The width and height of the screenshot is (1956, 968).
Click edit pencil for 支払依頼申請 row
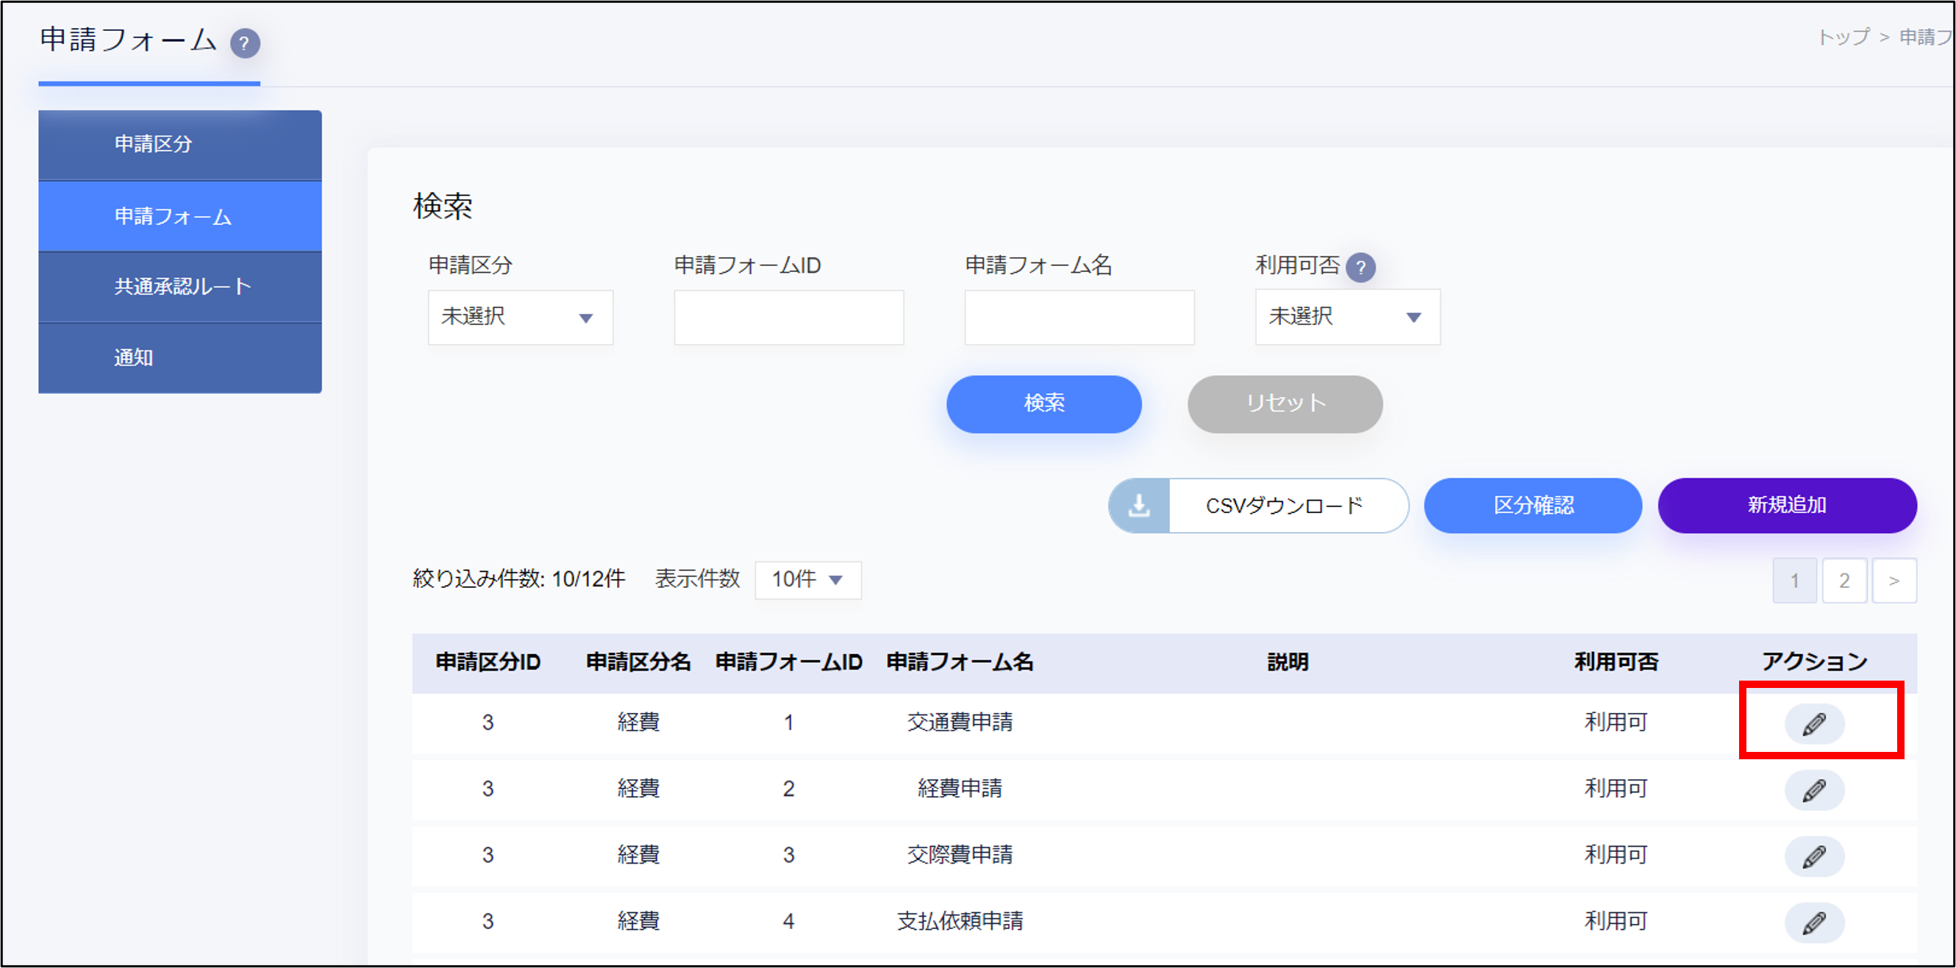[x=1813, y=922]
